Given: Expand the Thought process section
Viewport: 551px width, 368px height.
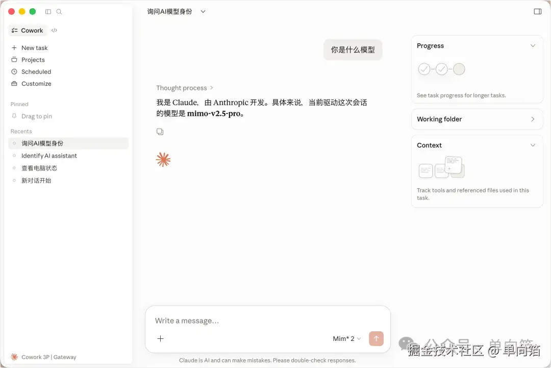Looking at the screenshot, I should coord(185,88).
